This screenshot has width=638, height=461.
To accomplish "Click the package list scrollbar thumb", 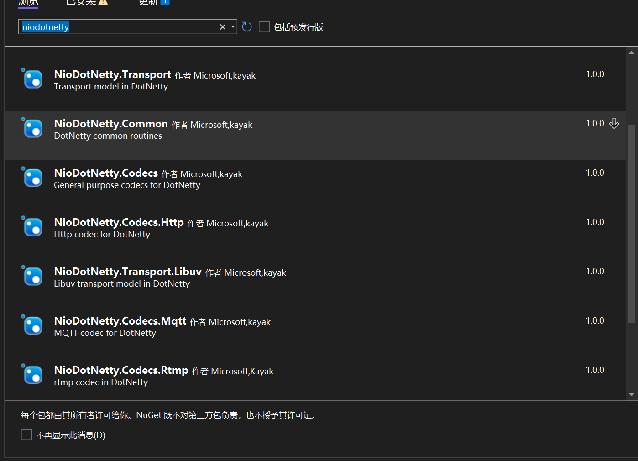I will click(x=632, y=224).
